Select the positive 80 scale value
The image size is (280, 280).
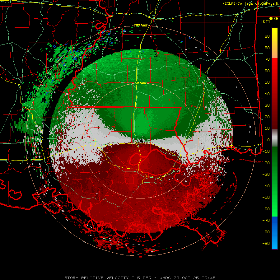267,48
